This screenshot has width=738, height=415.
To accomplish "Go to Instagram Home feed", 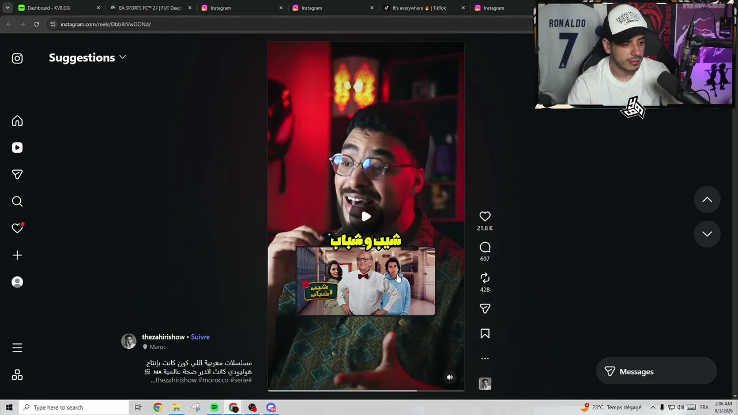I will coord(17,121).
